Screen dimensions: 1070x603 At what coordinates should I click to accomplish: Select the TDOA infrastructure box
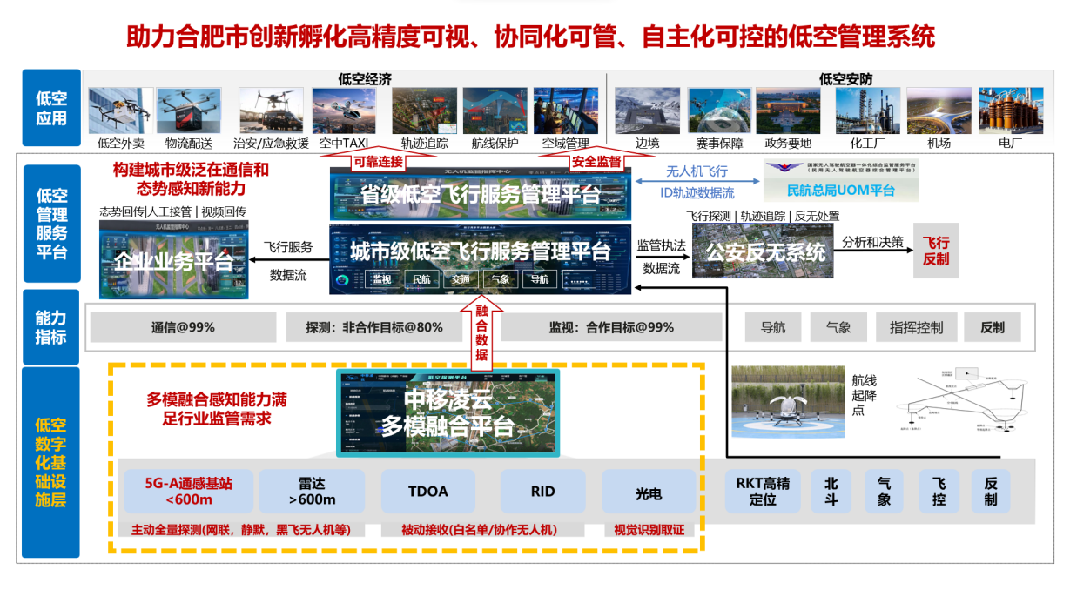428,492
